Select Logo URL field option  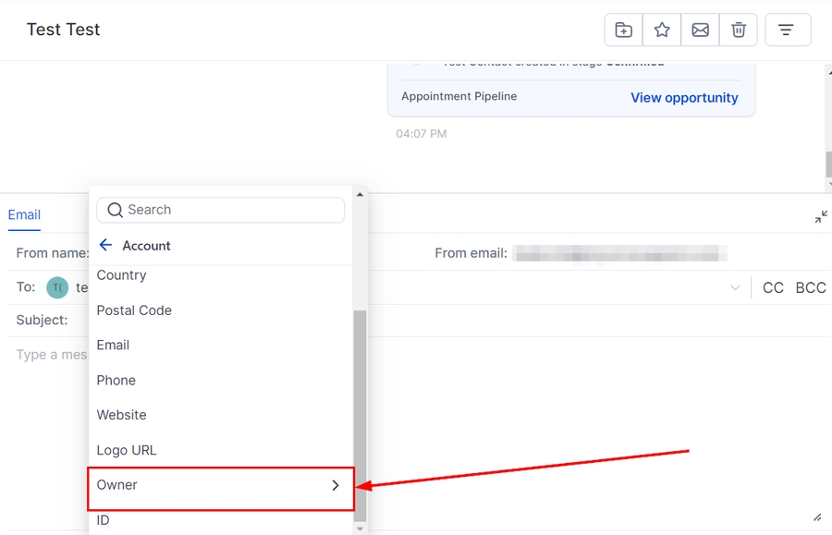coord(127,450)
